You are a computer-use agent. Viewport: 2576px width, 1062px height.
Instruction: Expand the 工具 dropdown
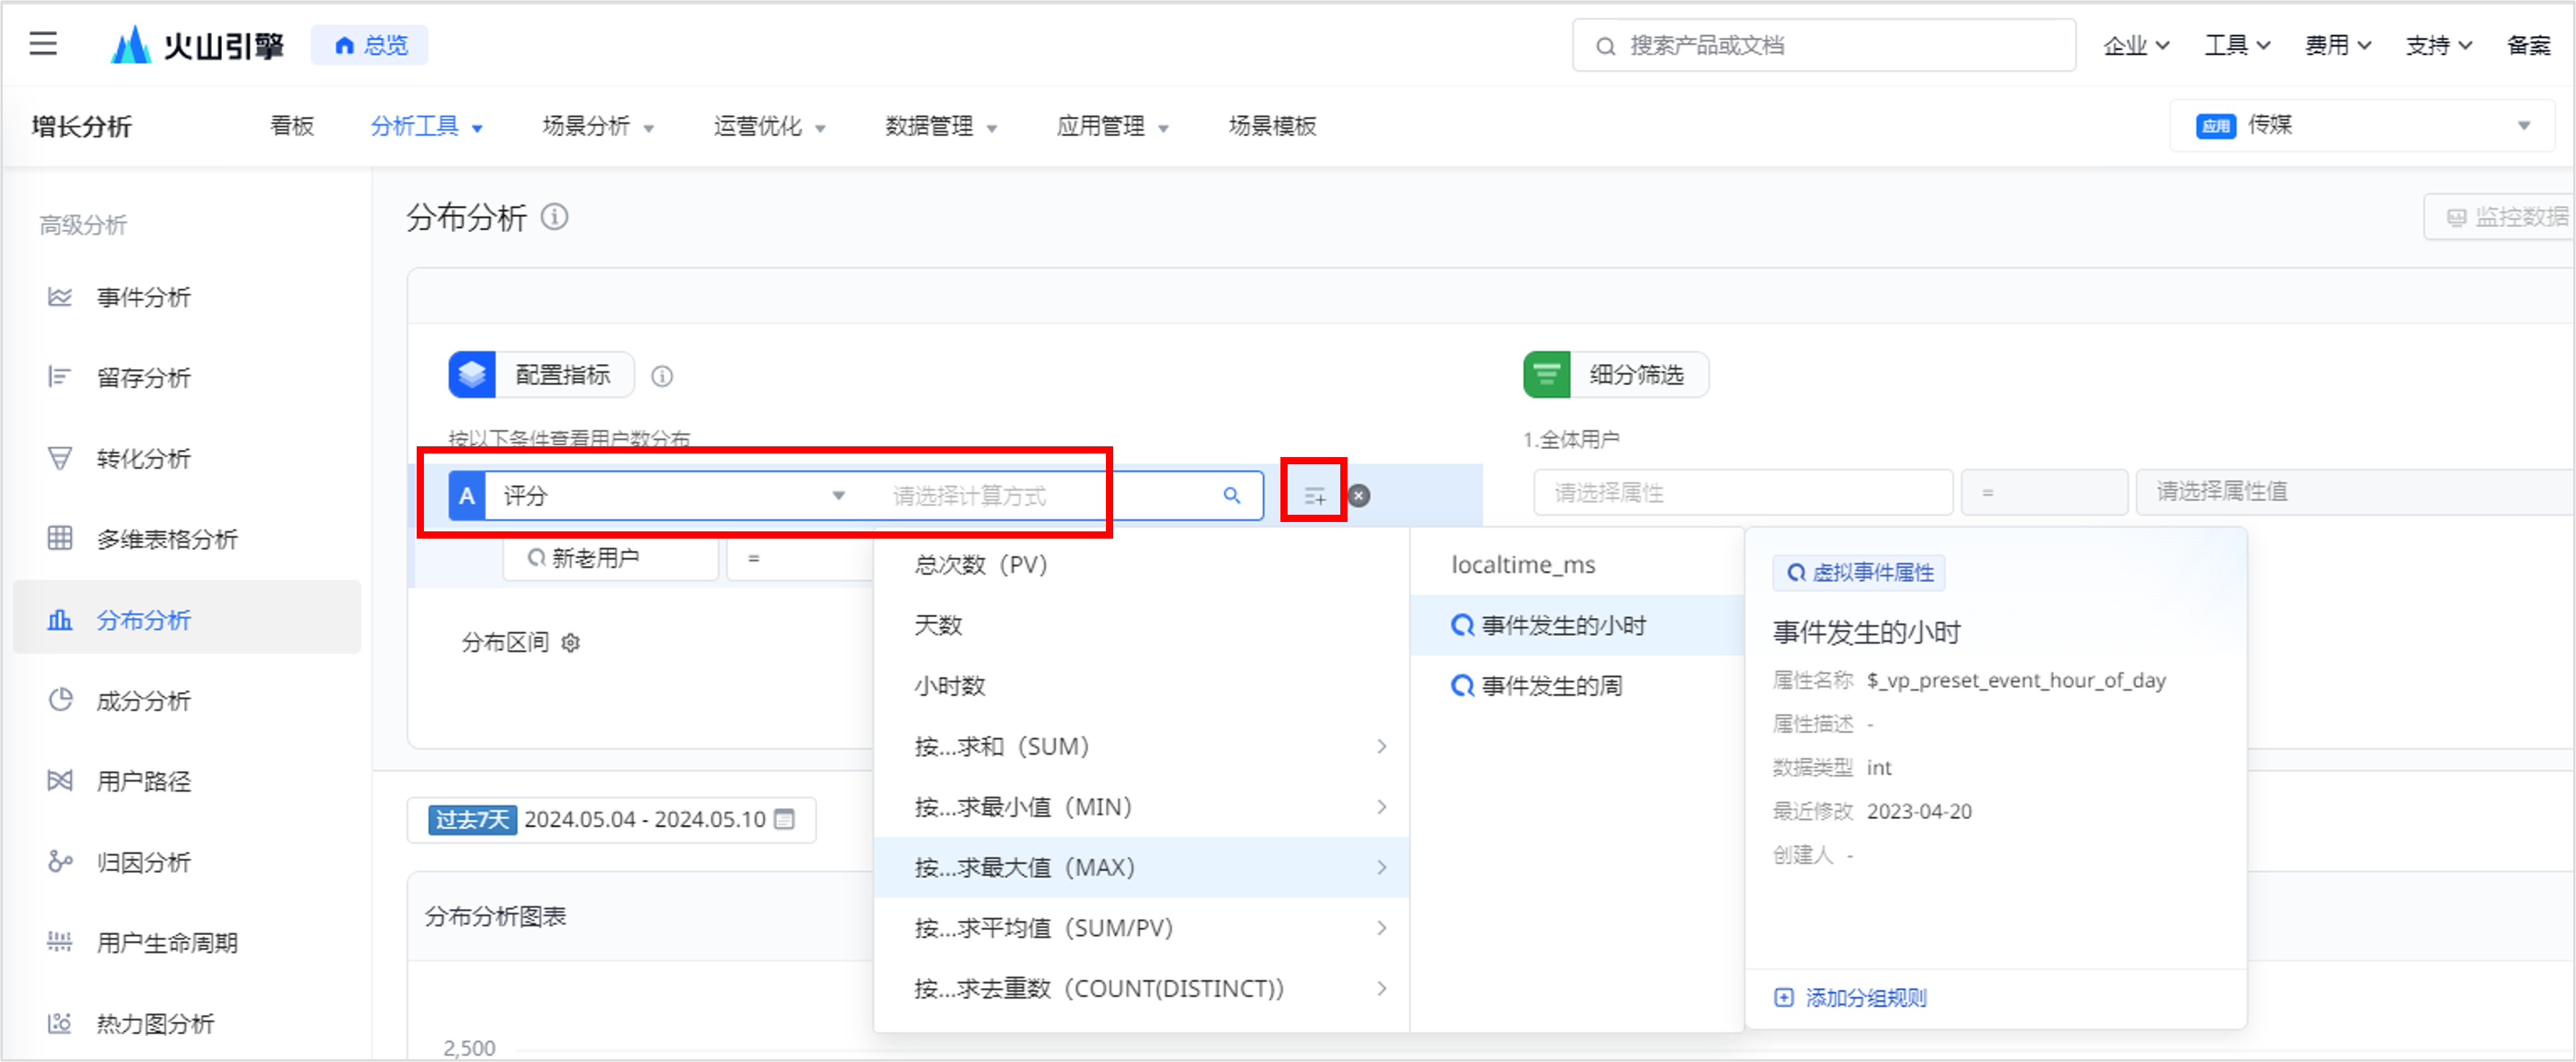pyautogui.click(x=2237, y=45)
